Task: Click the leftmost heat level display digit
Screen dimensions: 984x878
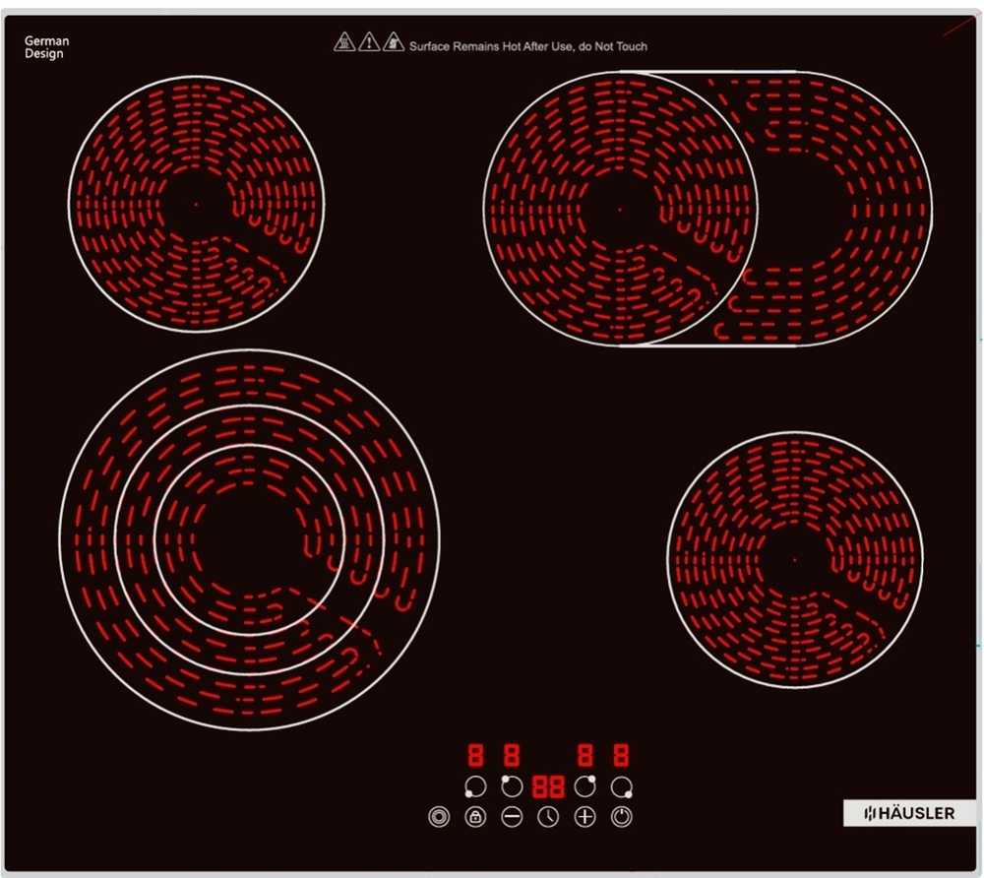Action: point(475,755)
